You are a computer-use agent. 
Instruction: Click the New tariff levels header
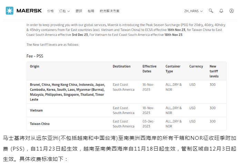point(214,71)
